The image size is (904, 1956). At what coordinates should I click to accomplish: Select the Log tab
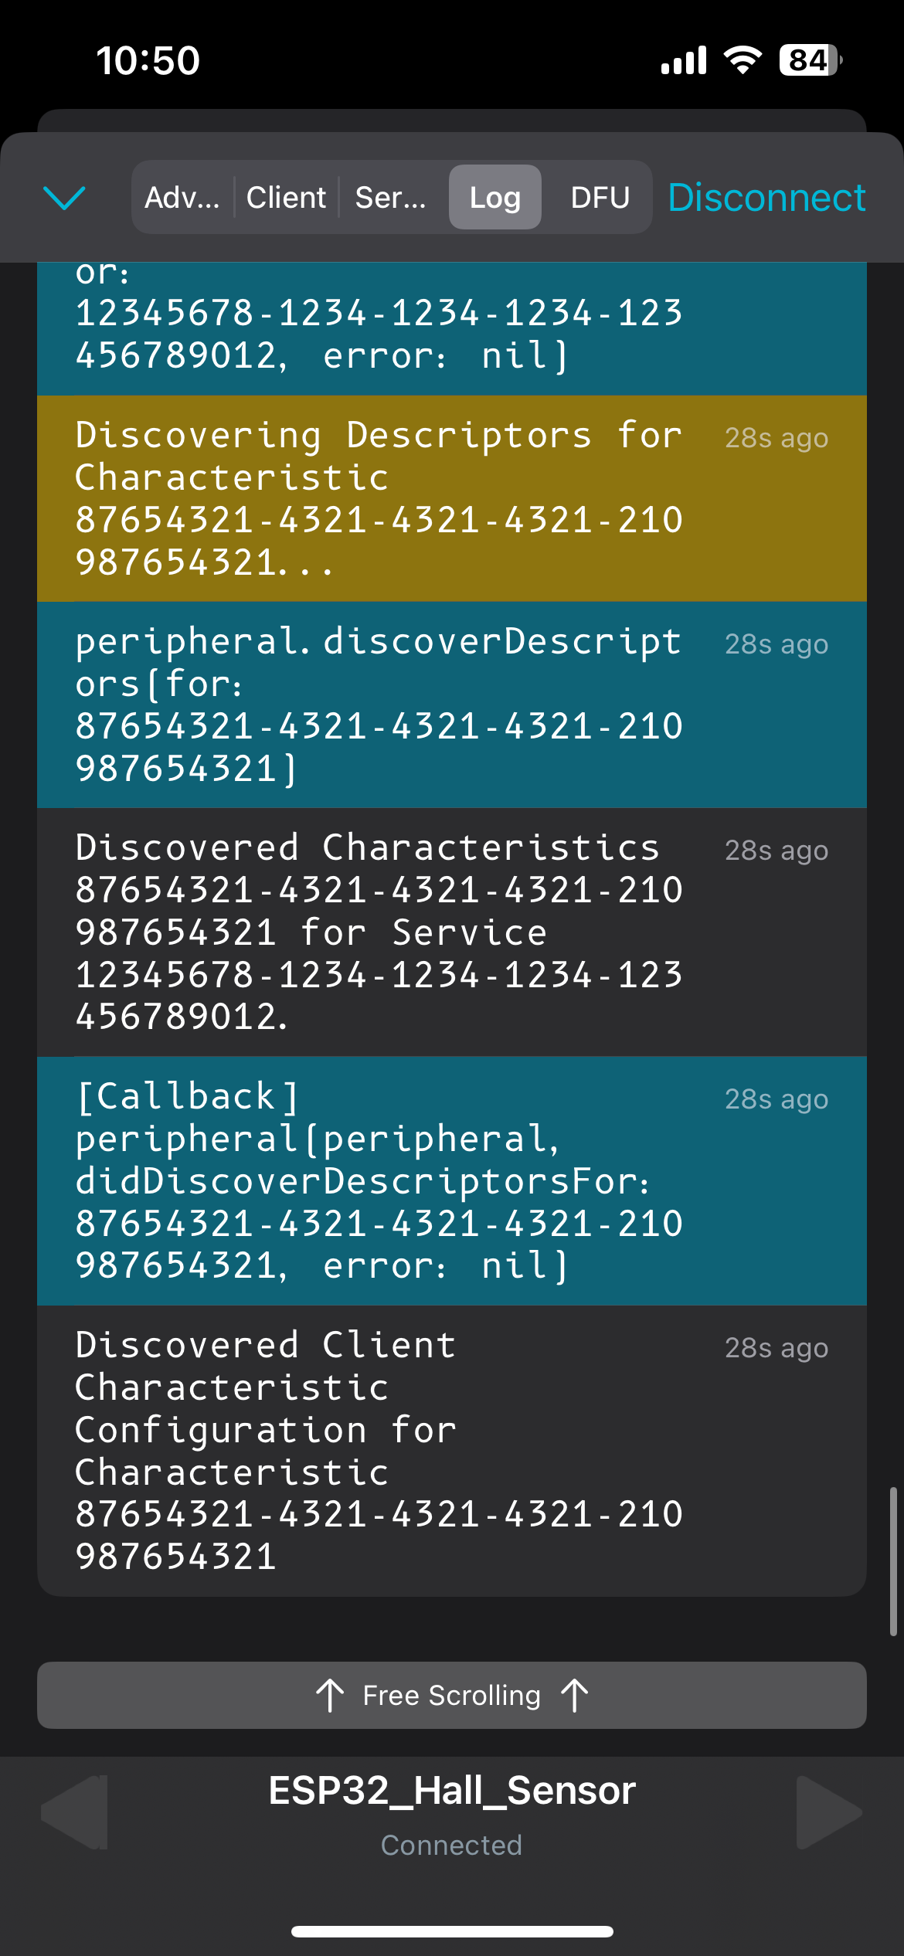tap(494, 198)
